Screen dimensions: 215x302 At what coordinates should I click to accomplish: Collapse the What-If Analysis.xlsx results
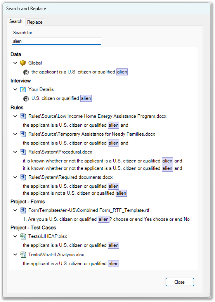tap(15, 255)
